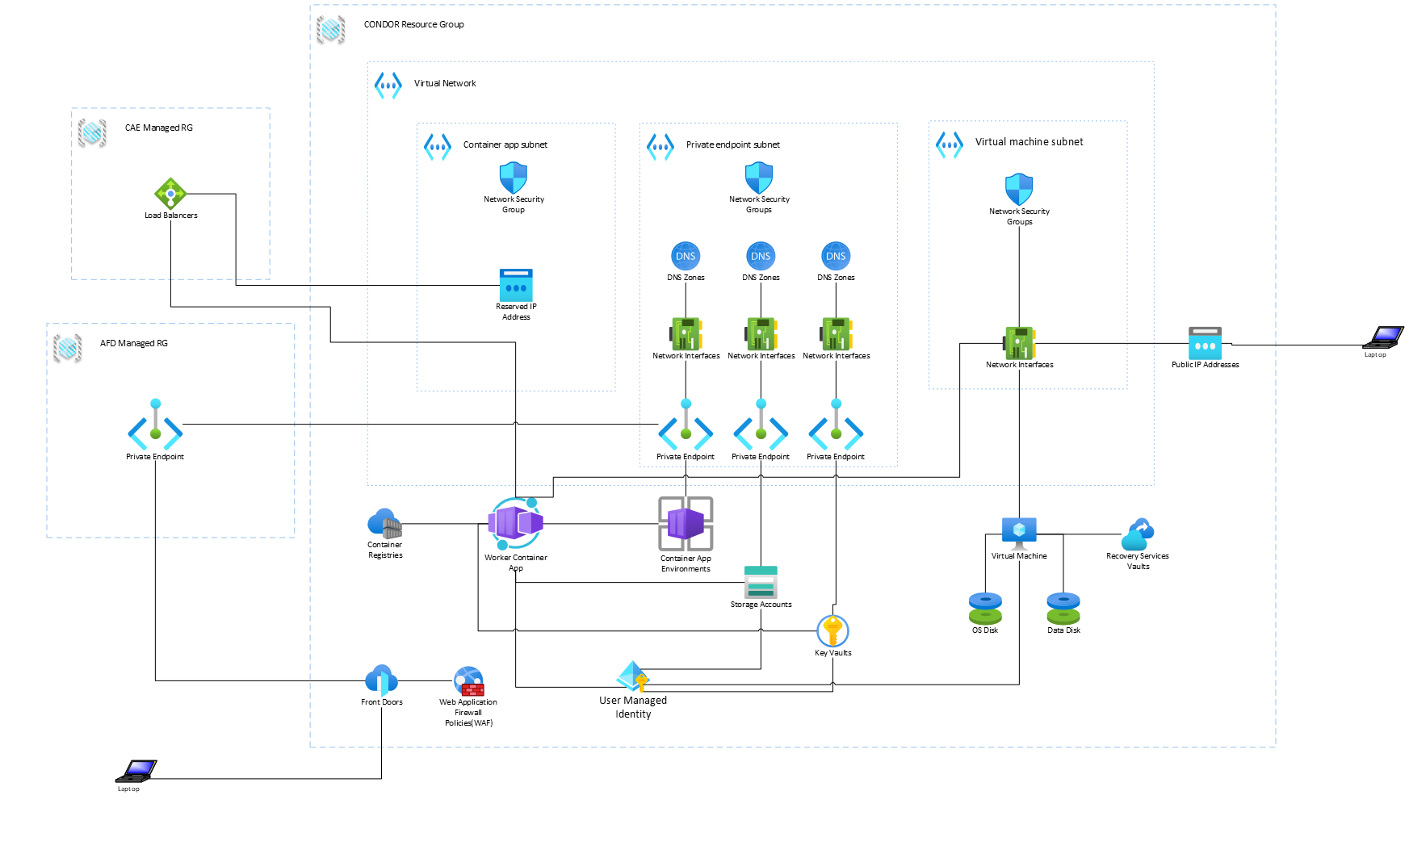
Task: Click the 'CONDOR Resource Group' label
Action: tap(413, 24)
